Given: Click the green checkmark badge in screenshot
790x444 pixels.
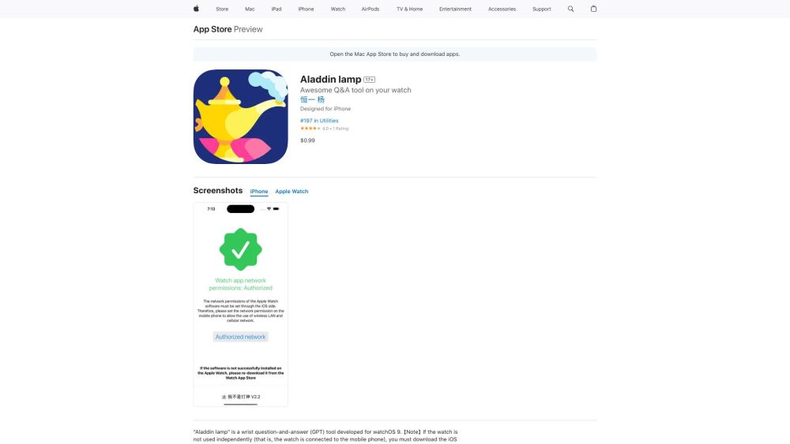Looking at the screenshot, I should [x=240, y=249].
